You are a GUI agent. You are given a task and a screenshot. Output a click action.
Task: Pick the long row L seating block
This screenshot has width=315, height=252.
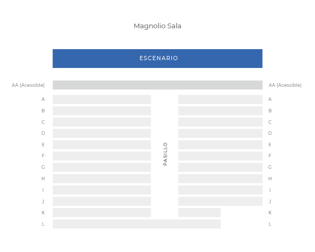click(136, 224)
